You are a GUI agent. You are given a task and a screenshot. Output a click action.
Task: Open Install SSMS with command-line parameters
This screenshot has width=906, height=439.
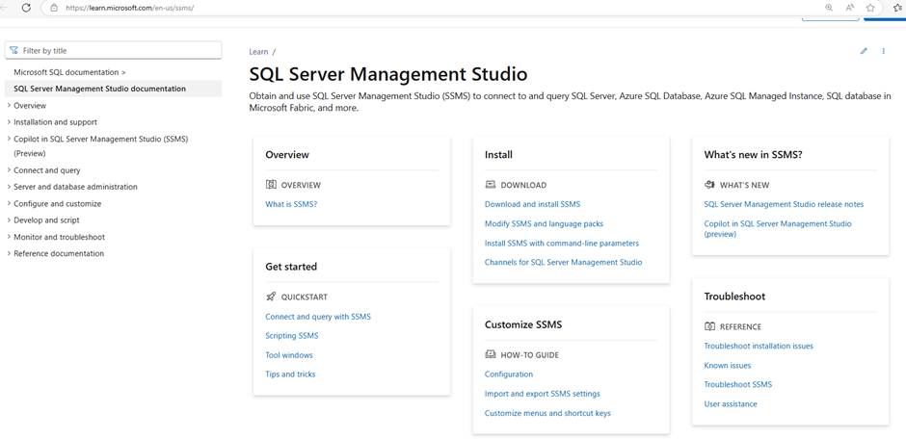coord(562,243)
